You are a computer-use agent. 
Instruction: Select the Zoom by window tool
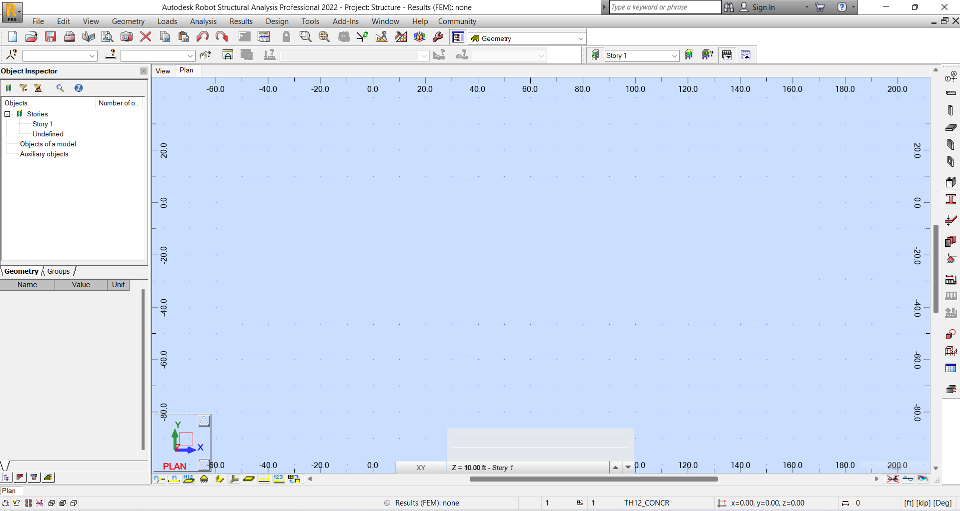coord(305,36)
